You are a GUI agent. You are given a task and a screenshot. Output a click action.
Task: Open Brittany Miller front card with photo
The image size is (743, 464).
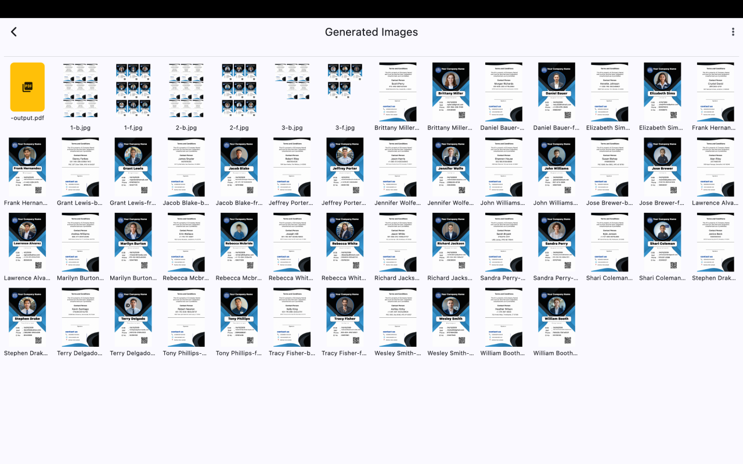pos(451,92)
